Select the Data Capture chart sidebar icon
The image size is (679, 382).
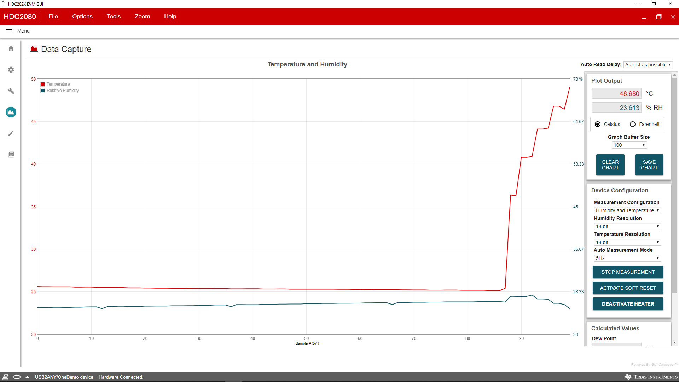coord(11,112)
